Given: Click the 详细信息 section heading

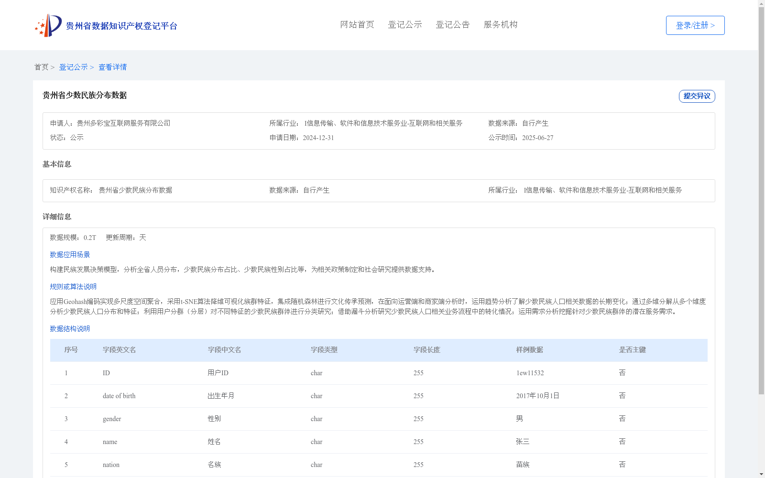Looking at the screenshot, I should [57, 217].
